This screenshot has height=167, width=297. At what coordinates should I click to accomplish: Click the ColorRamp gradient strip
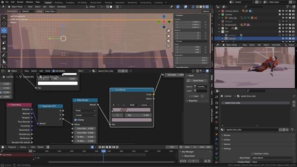coord(131,110)
